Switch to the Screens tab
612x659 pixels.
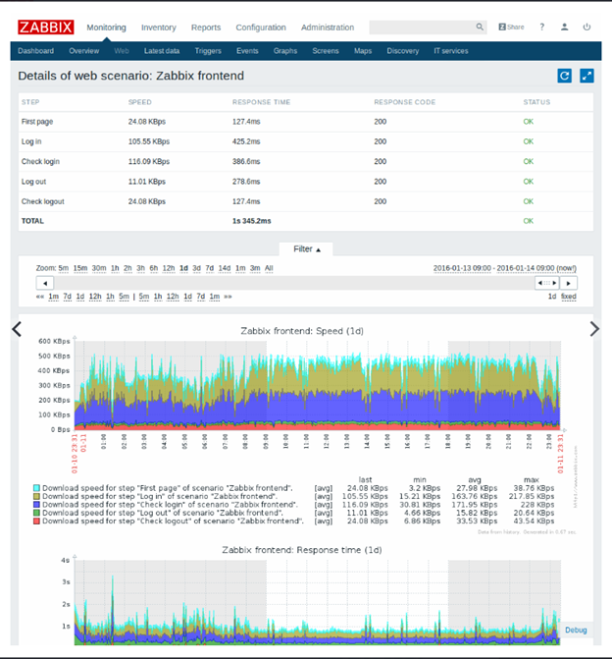[x=326, y=51]
